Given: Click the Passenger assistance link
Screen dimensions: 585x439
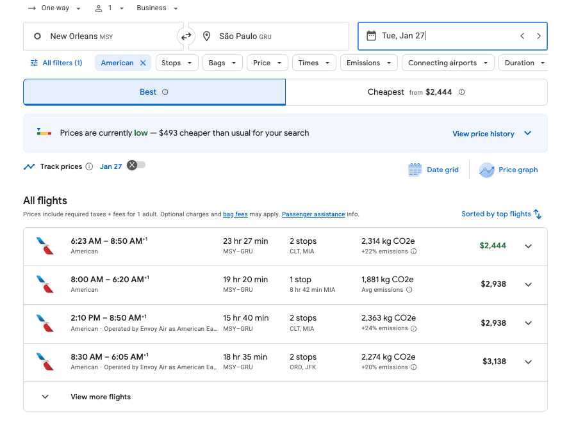Looking at the screenshot, I should click(313, 214).
